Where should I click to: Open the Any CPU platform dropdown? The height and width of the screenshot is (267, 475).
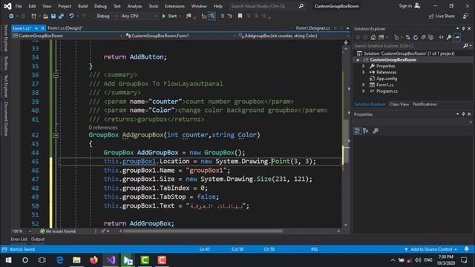tap(140, 16)
